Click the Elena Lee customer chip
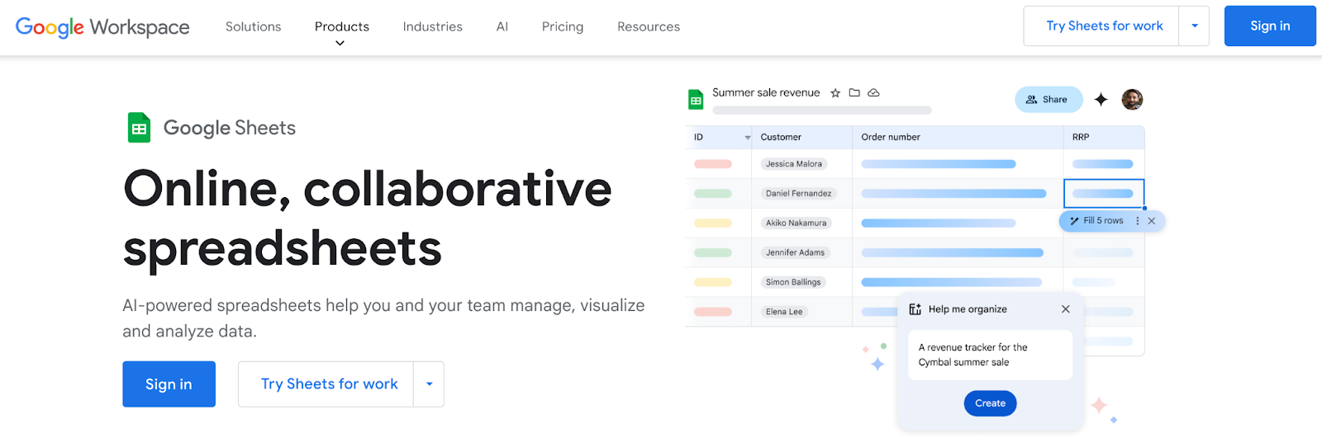 coord(784,312)
